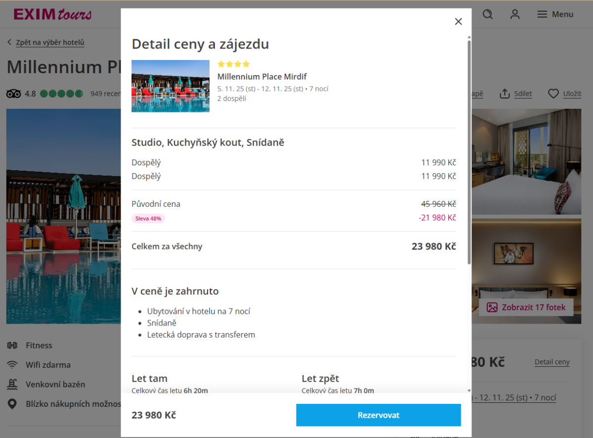Screen dimensions: 593x438
Task: Close the price detail dialog
Action: coord(458,21)
